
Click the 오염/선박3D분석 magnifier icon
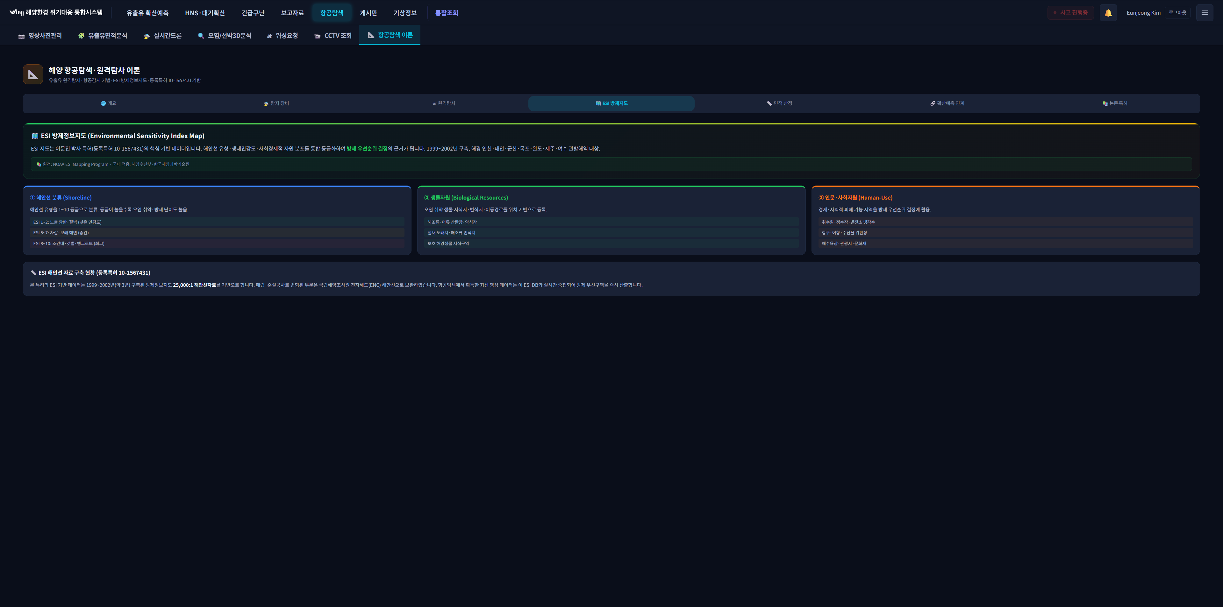pyautogui.click(x=201, y=36)
